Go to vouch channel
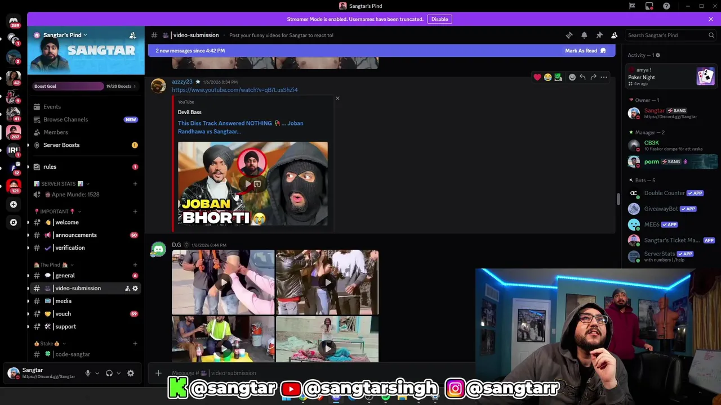Viewport: 721px width, 405px height. (x=86, y=314)
